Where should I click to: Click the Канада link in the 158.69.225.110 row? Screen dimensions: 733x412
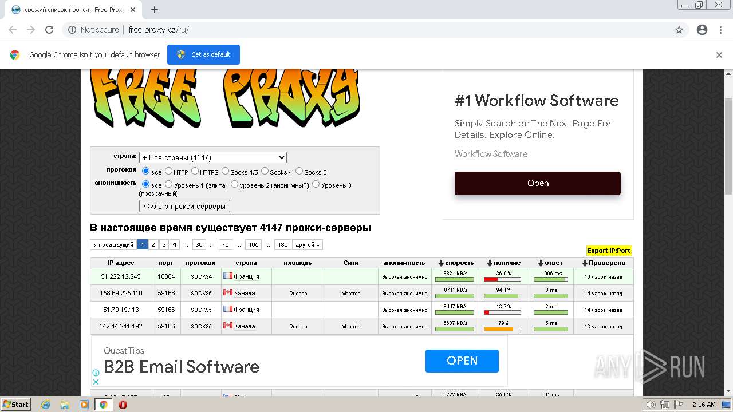click(245, 293)
